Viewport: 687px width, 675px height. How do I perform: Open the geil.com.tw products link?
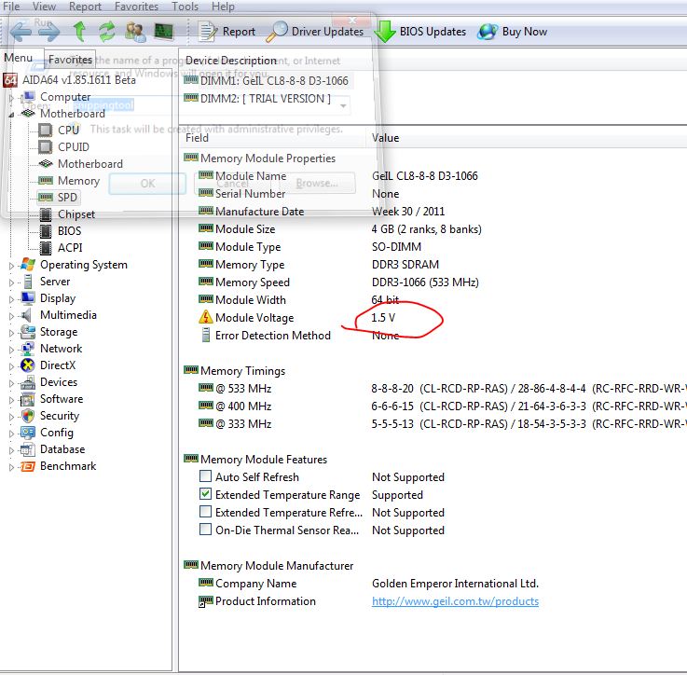[x=455, y=601]
